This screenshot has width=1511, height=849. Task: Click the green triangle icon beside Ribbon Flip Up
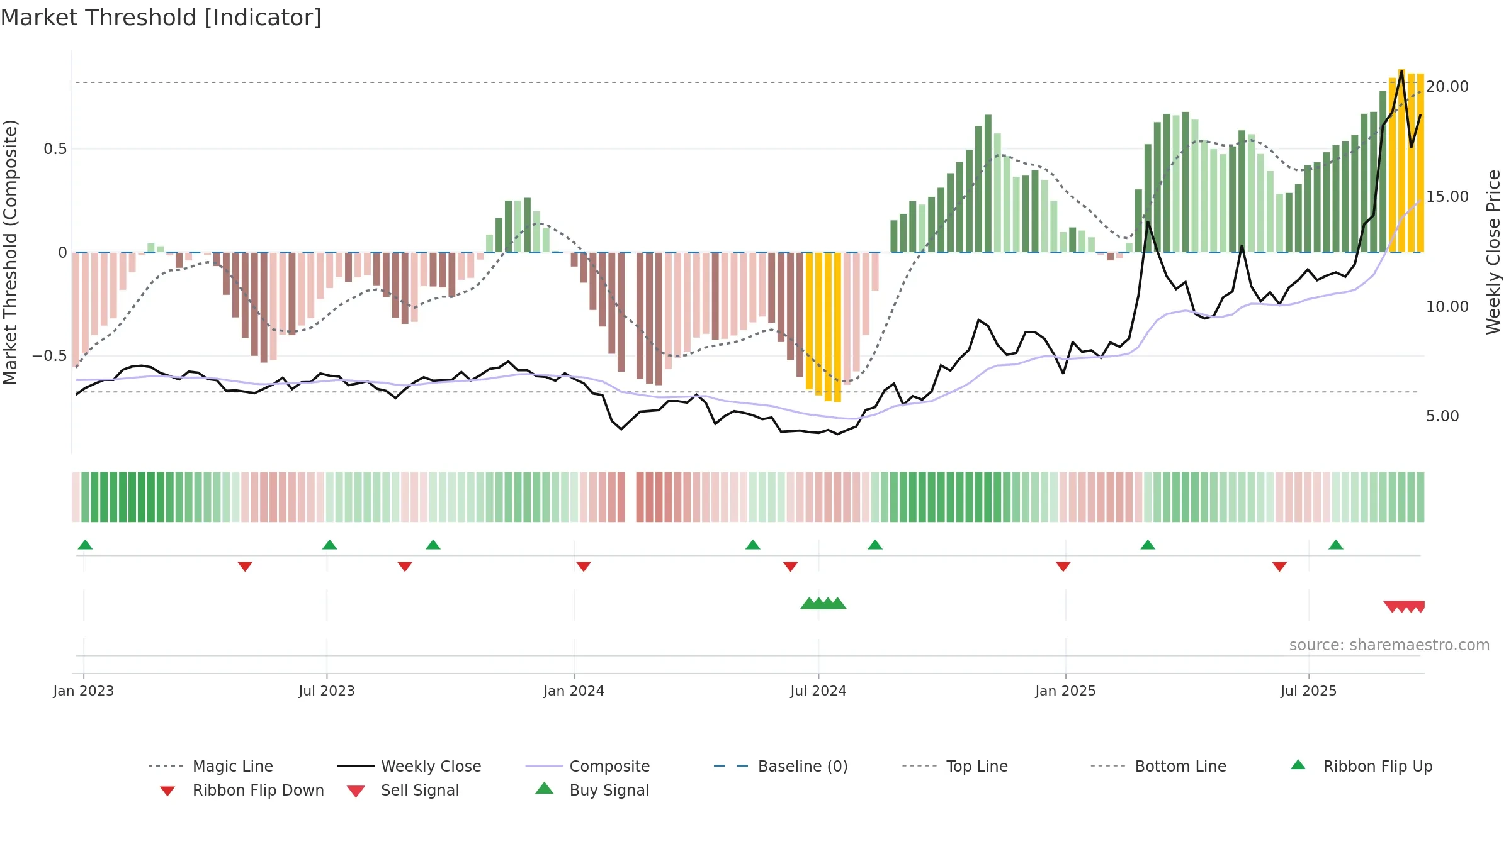[1298, 765]
